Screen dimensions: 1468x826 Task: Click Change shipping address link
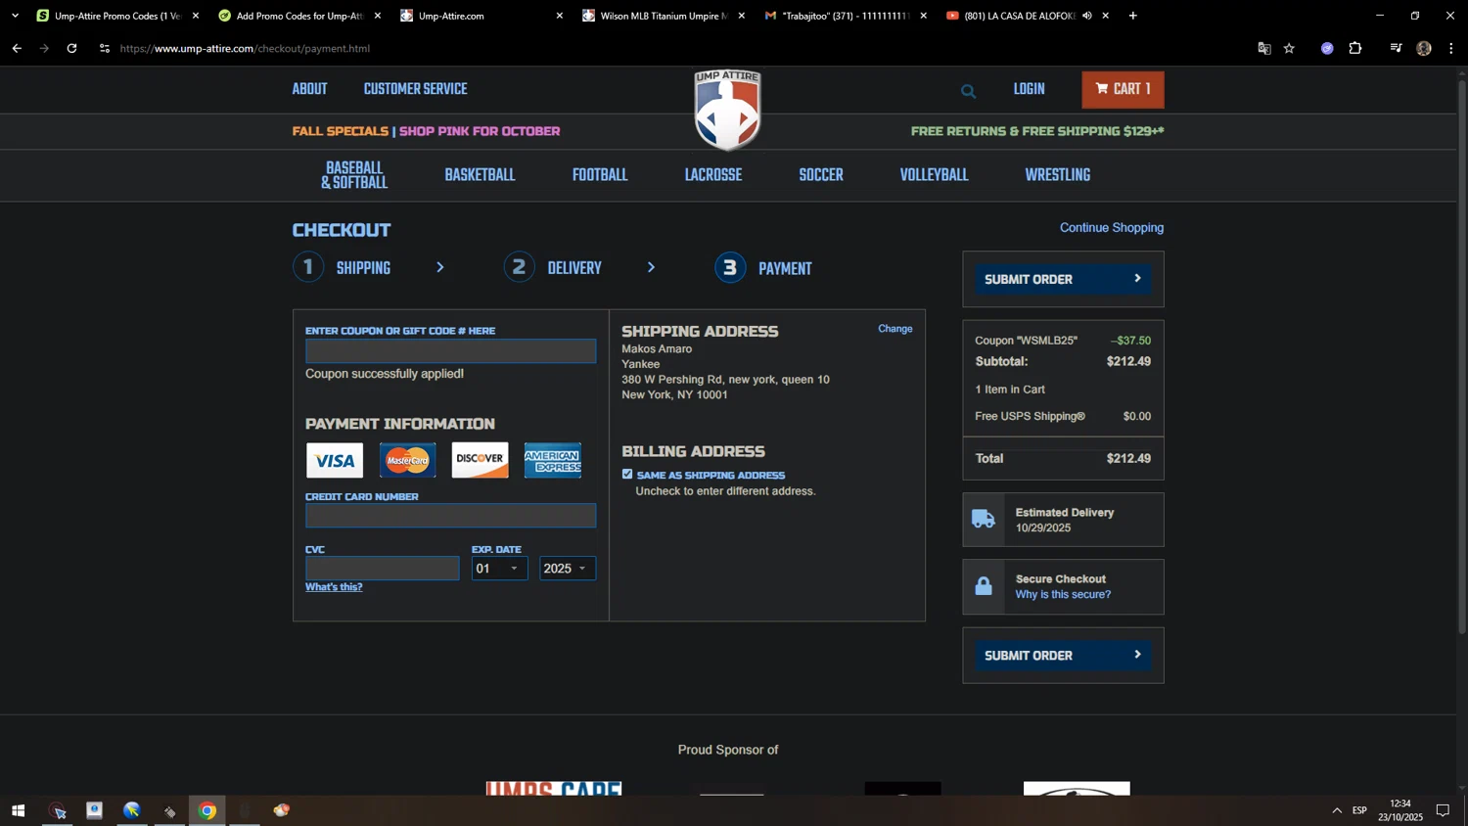tap(895, 329)
